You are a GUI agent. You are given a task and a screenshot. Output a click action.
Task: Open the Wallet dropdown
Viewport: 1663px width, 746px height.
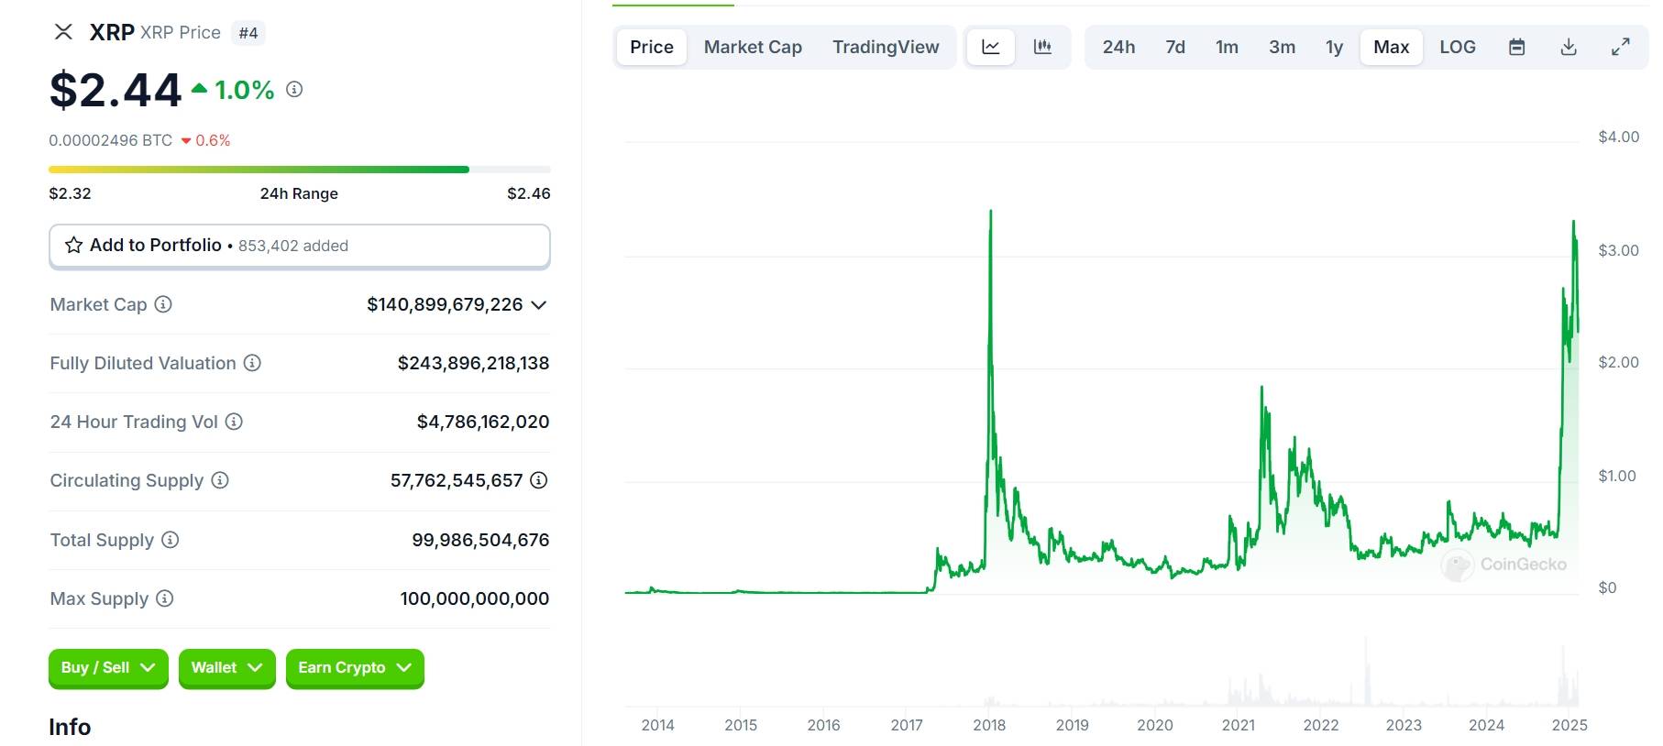click(227, 668)
